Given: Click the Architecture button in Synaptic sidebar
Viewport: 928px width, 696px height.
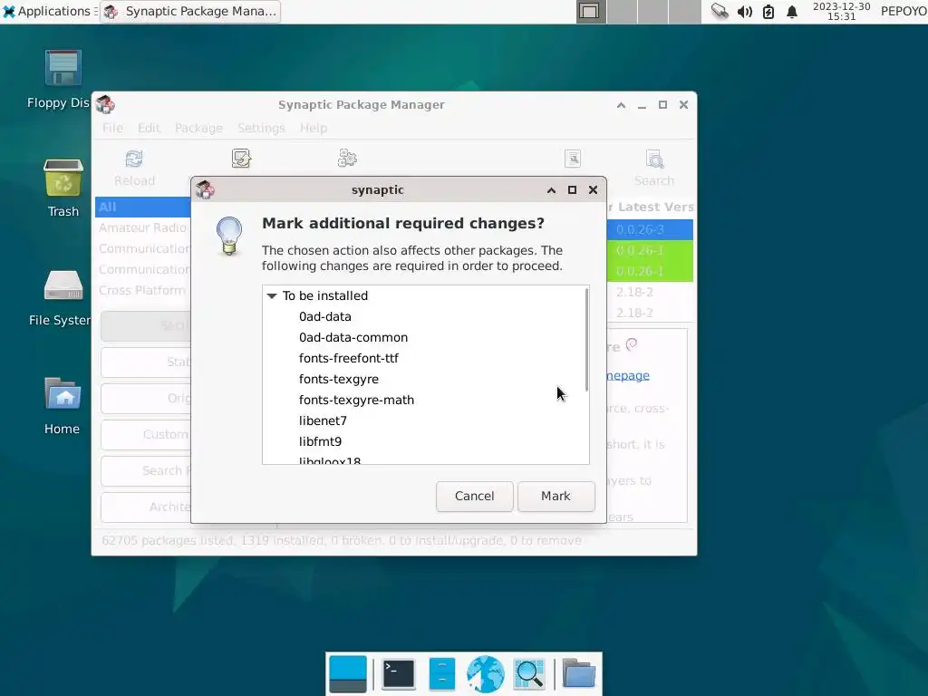Looking at the screenshot, I should 146,507.
